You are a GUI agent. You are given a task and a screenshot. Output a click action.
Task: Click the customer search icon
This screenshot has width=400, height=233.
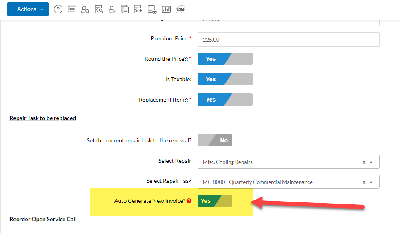[x=85, y=9]
